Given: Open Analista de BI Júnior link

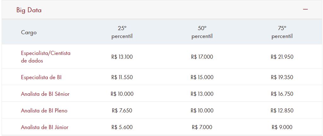Looking at the screenshot, I should [x=44, y=127].
